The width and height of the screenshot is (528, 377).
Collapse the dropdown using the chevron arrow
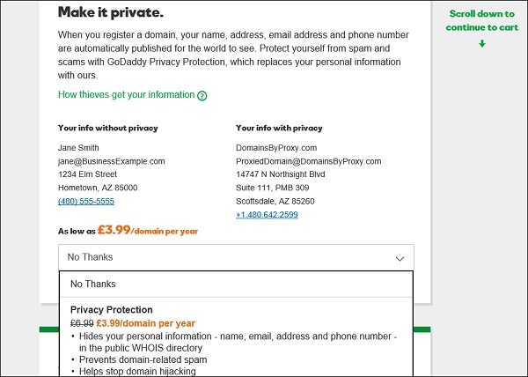tap(400, 258)
